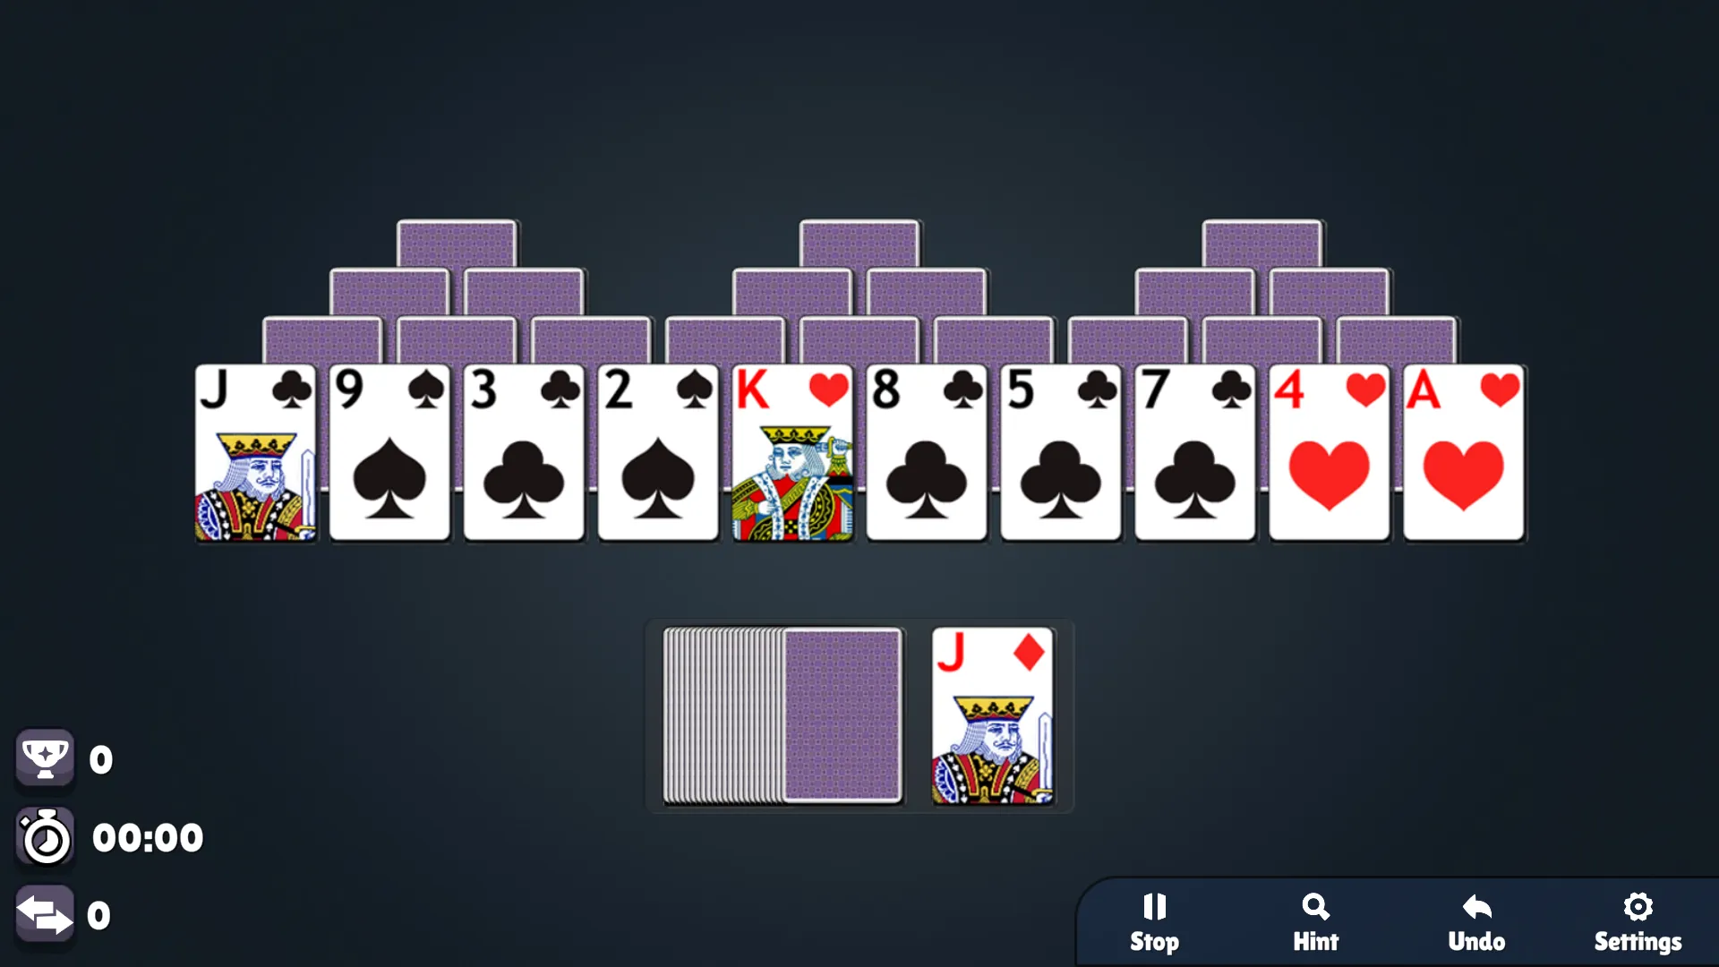Click the 3 of Clubs column
Screen dimensions: 1719x967
pyautogui.click(x=523, y=455)
